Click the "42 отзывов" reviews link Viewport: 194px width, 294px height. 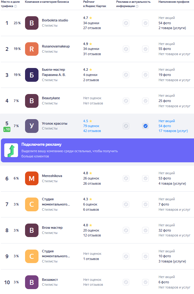point(92,131)
